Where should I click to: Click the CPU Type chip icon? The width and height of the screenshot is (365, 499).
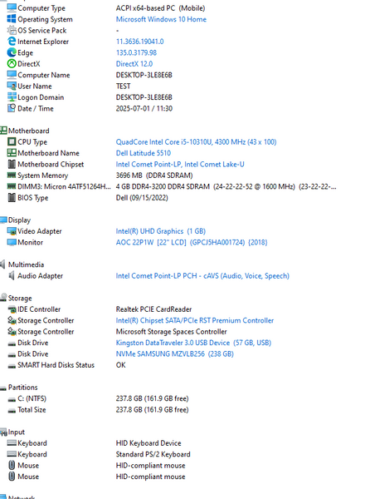click(12, 141)
